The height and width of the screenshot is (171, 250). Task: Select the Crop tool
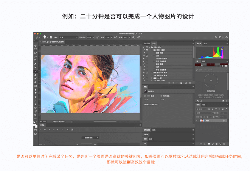(35, 60)
